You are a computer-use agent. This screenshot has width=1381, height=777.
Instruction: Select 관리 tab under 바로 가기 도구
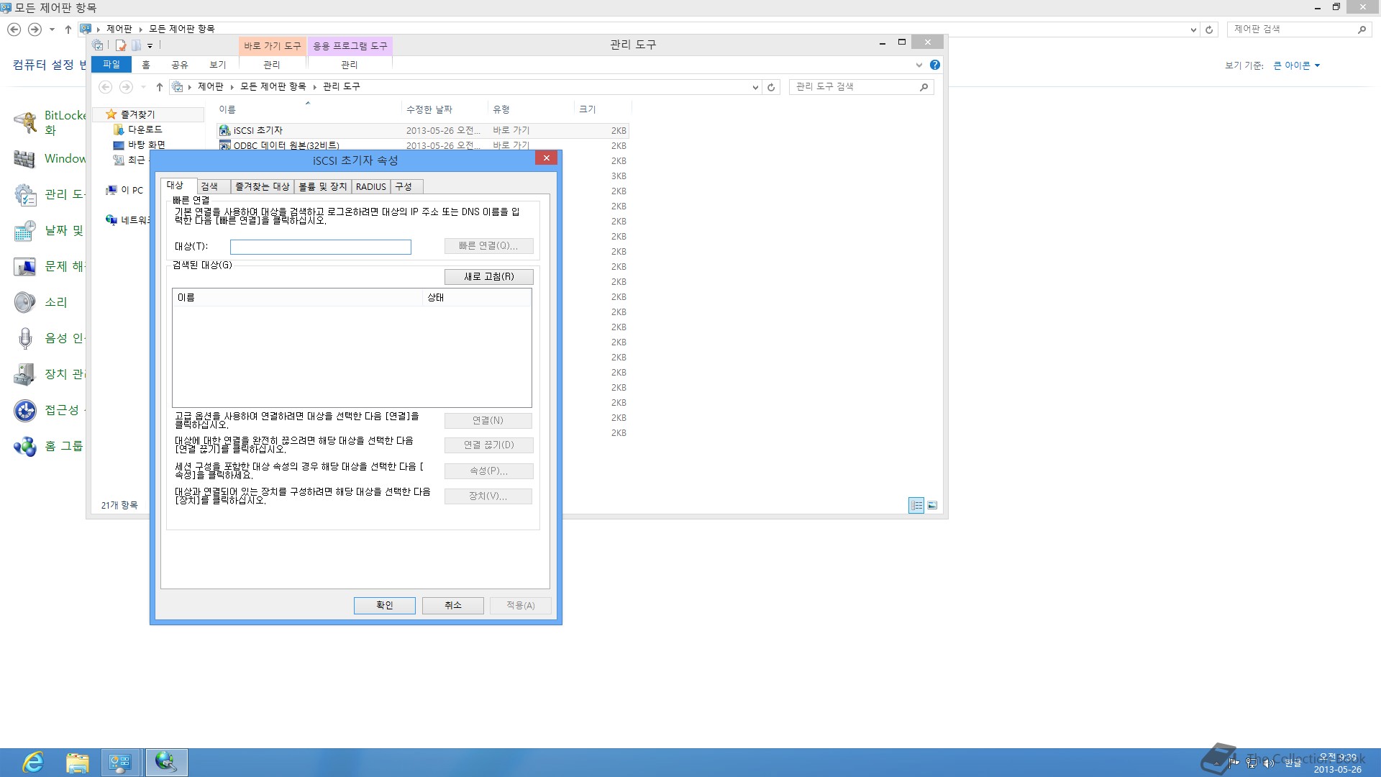click(272, 65)
